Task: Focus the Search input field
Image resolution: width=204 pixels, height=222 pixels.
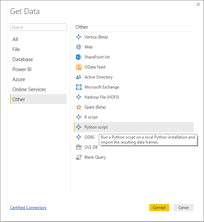Action: [x=38, y=27]
